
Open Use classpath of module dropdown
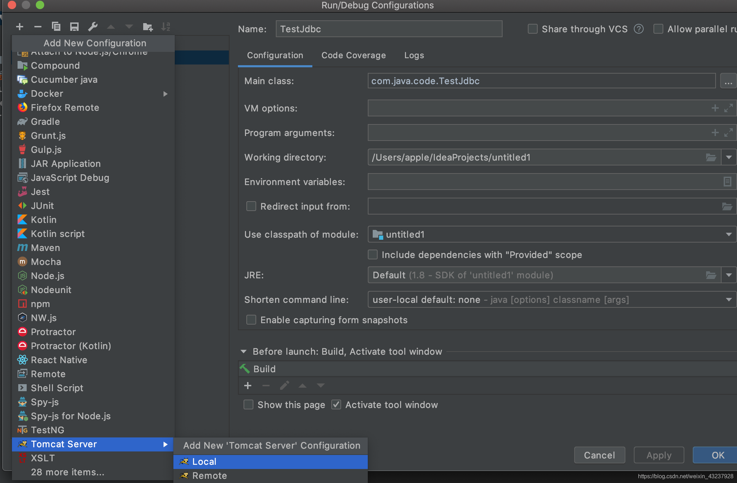click(x=729, y=234)
